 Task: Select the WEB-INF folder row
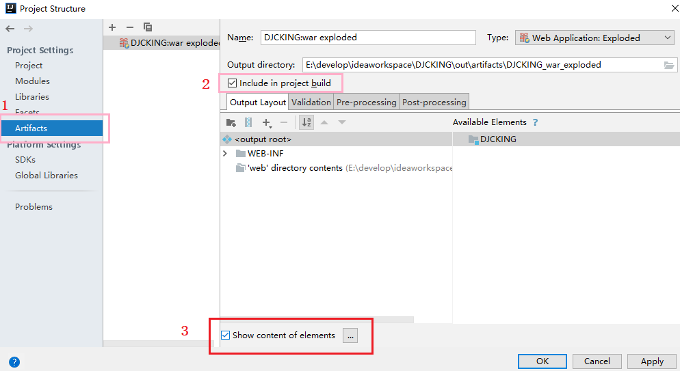pyautogui.click(x=336, y=153)
